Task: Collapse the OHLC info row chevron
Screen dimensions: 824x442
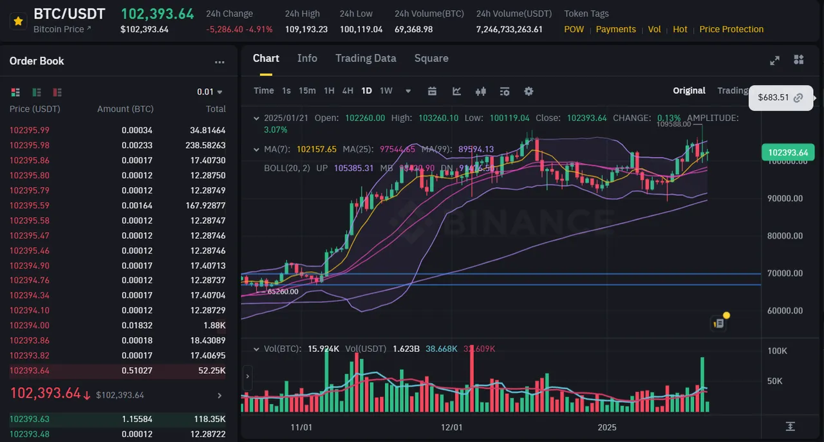Action: [256, 118]
